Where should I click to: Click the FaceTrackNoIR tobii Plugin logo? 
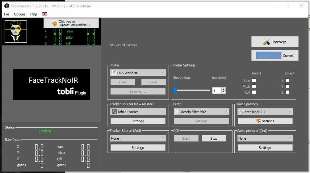tap(51, 84)
